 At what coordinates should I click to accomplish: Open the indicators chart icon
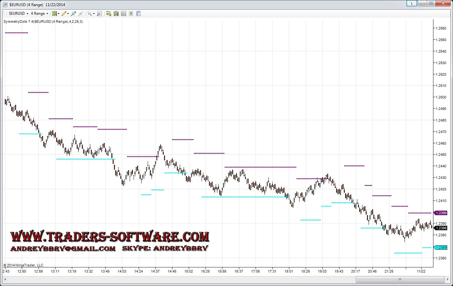(124, 13)
